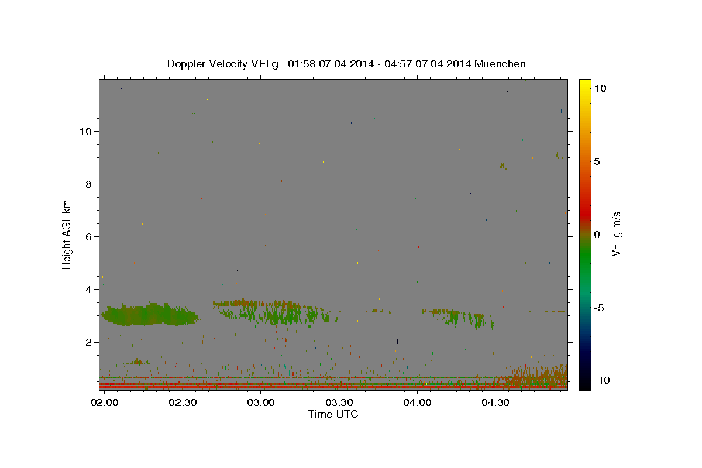
Task: Click the plot title Doppler Velocity VELg
Action: [224, 64]
